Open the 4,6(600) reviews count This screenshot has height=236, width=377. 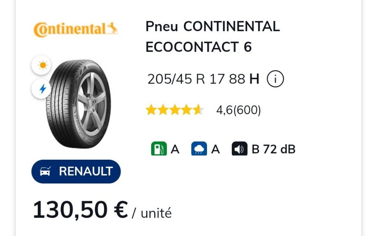[x=238, y=110]
